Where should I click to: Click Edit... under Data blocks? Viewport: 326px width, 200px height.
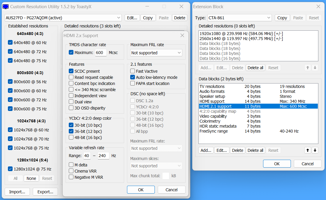(x=222, y=150)
